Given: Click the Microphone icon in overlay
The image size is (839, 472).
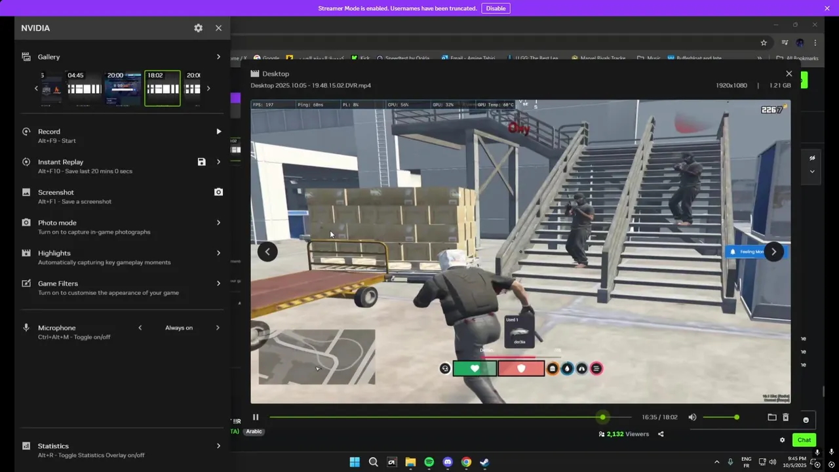Looking at the screenshot, I should [x=26, y=327].
